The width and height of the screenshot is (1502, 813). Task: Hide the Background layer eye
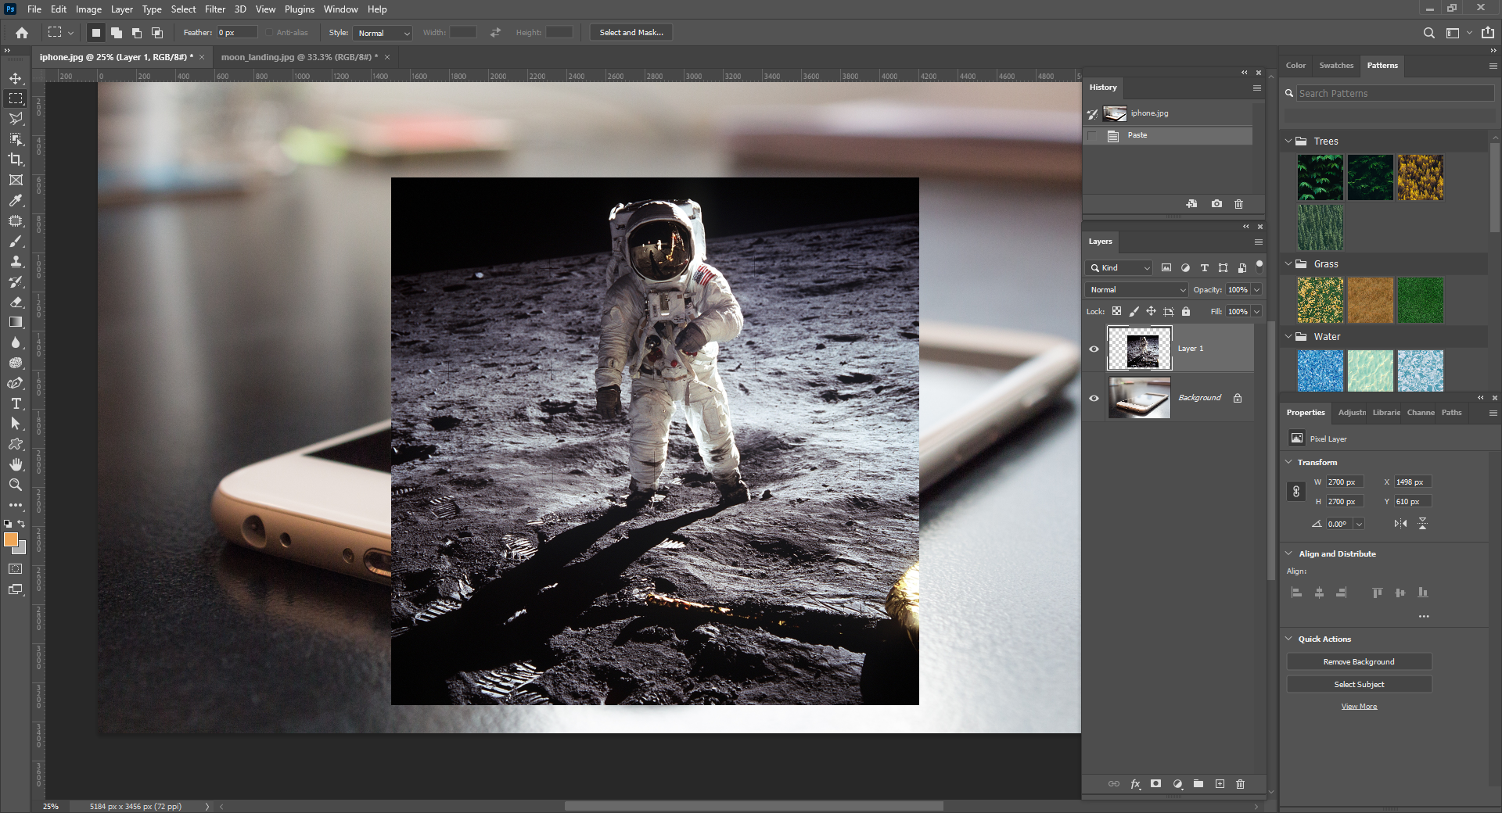(1094, 398)
